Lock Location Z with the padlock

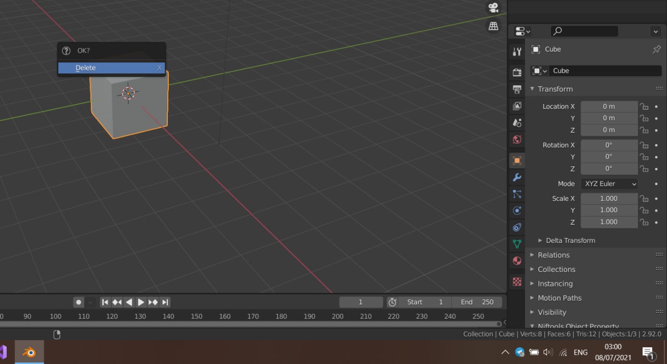pyautogui.click(x=644, y=130)
